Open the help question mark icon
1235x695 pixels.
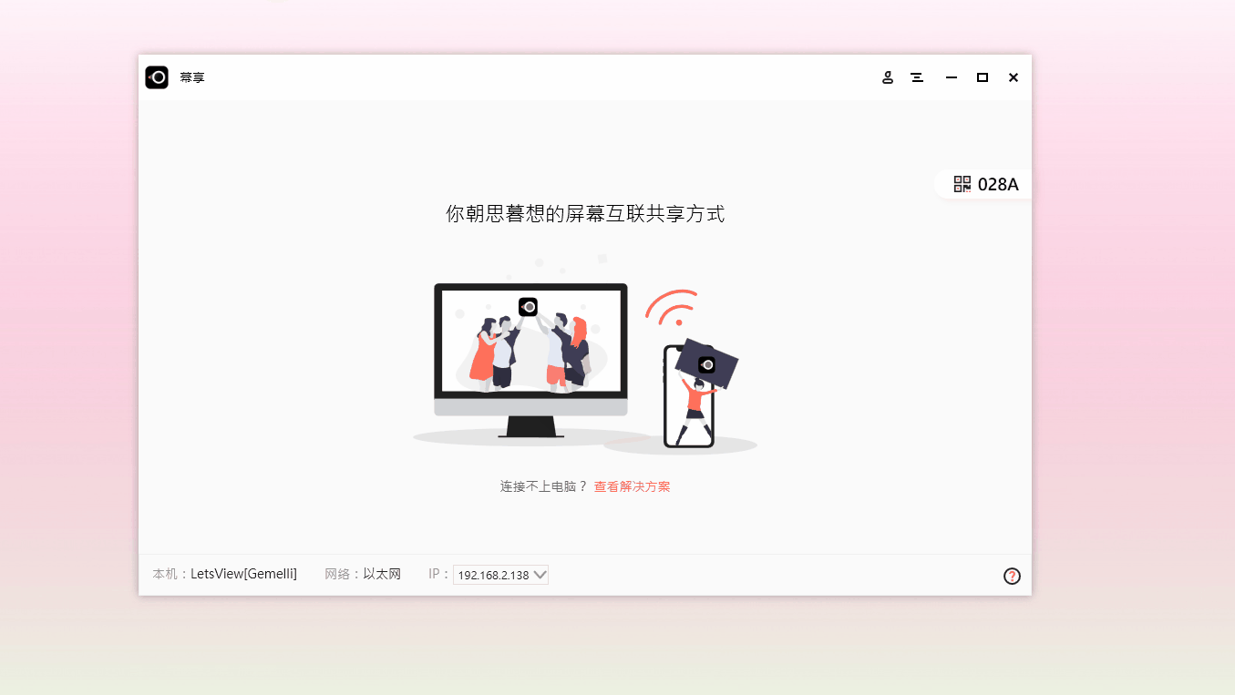point(1012,576)
